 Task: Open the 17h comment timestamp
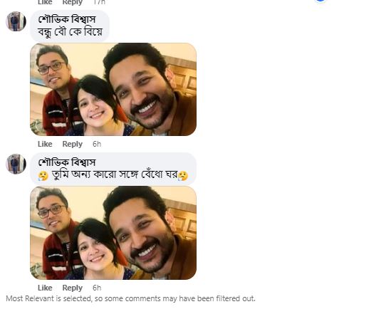pyautogui.click(x=99, y=2)
